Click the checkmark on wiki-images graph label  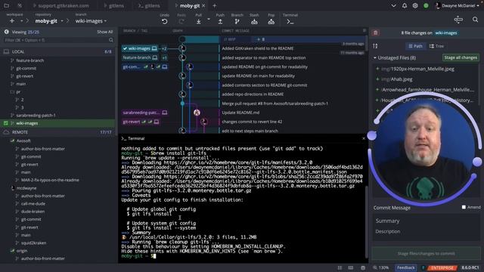pyautogui.click(x=125, y=48)
